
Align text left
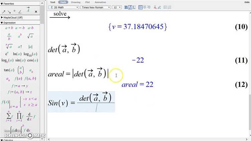(140, 7)
